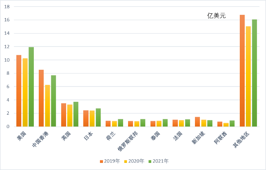266x170 pixels.
Task: Click the y-axis value 18
Action: (x=7, y=6)
